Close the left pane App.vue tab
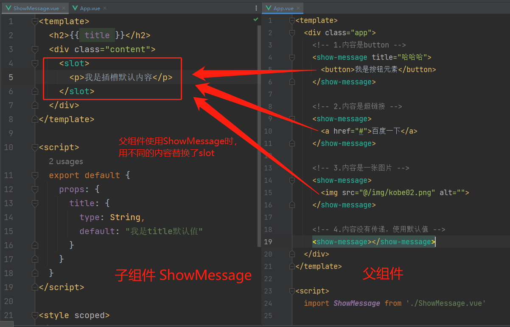510x327 pixels. [x=104, y=8]
